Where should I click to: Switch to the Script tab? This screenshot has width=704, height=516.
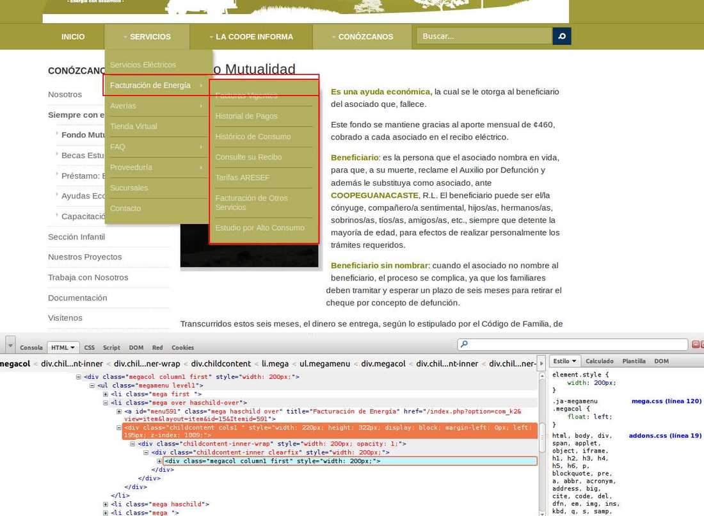point(111,348)
